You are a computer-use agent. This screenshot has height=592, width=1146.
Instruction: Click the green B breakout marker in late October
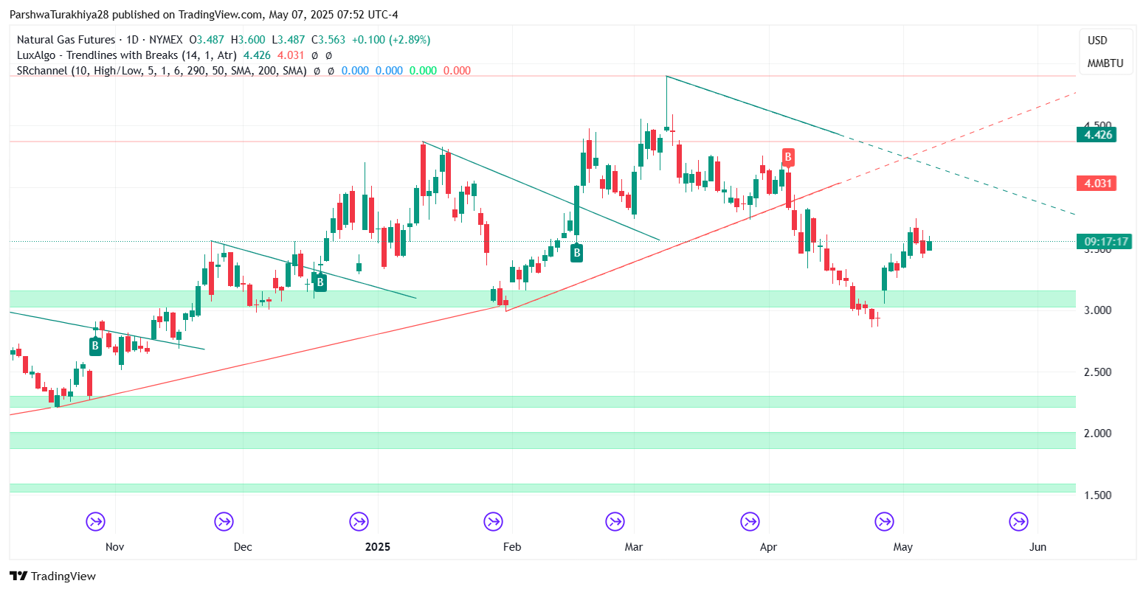pyautogui.click(x=95, y=347)
